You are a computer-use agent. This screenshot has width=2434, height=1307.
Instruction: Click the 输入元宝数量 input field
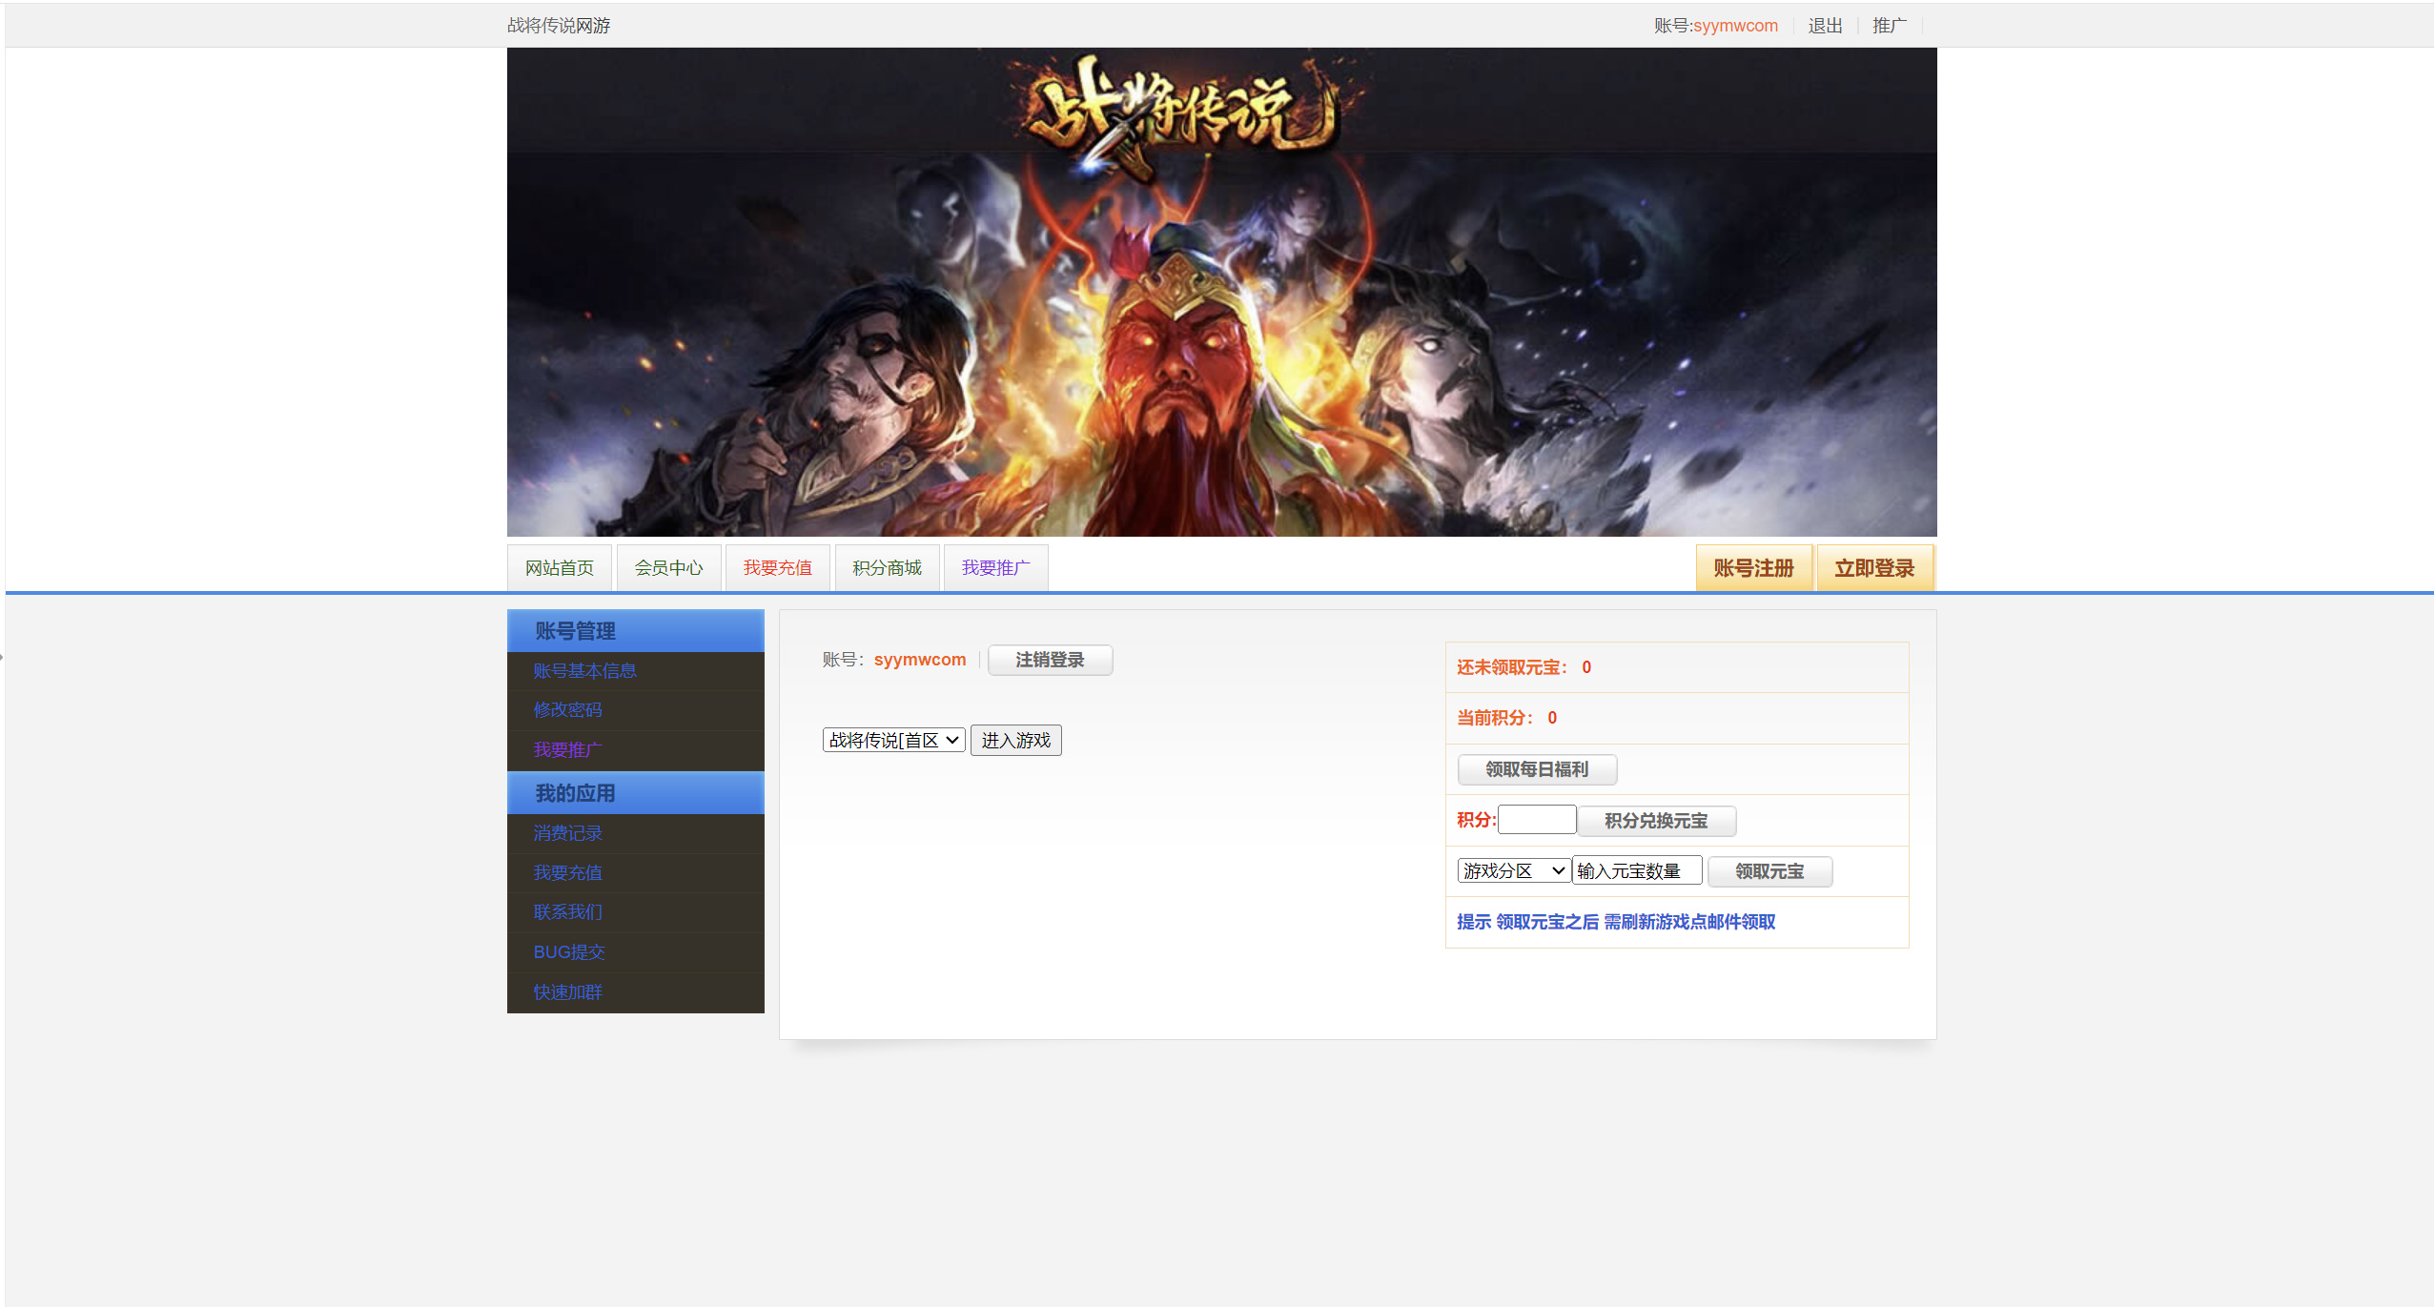point(1636,870)
